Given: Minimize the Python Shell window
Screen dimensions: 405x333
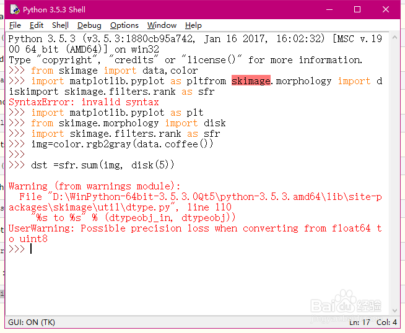Looking at the screenshot, I should [x=329, y=9].
